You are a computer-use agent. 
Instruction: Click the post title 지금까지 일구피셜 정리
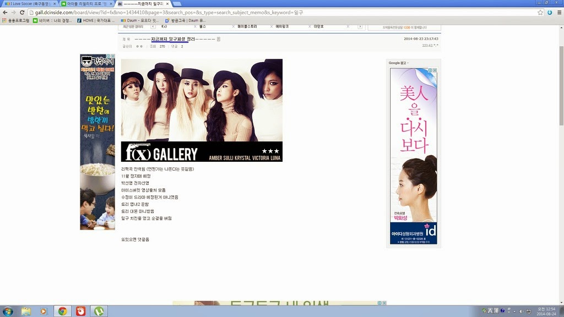(172, 39)
